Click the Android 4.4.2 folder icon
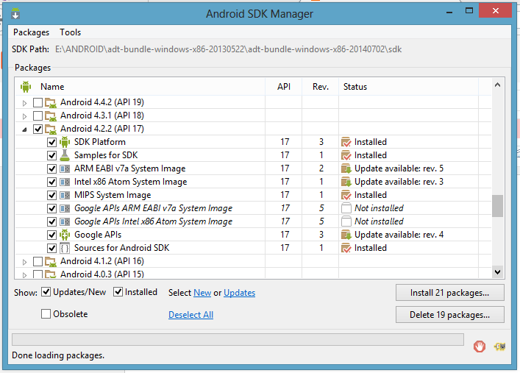Screen dimensions: 520x373 [51, 102]
